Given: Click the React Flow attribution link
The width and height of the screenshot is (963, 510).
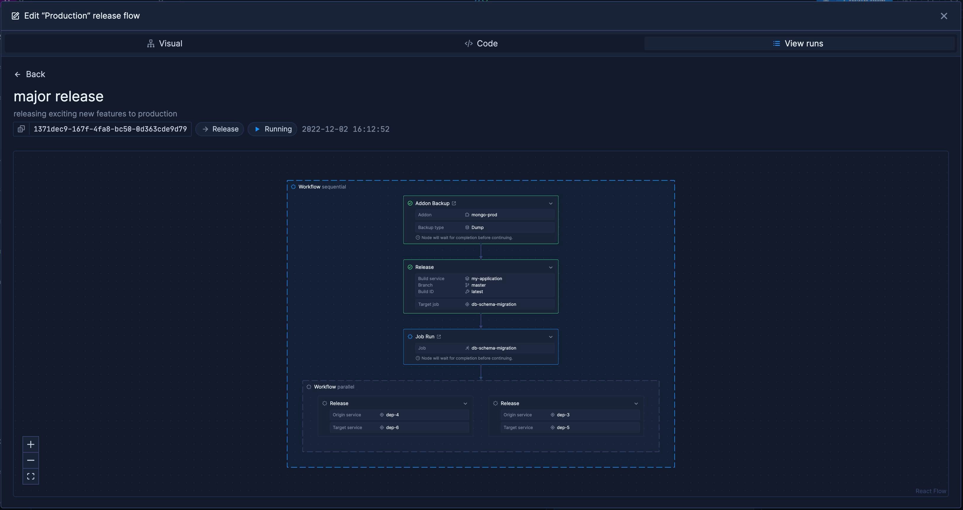Looking at the screenshot, I should coord(930,491).
